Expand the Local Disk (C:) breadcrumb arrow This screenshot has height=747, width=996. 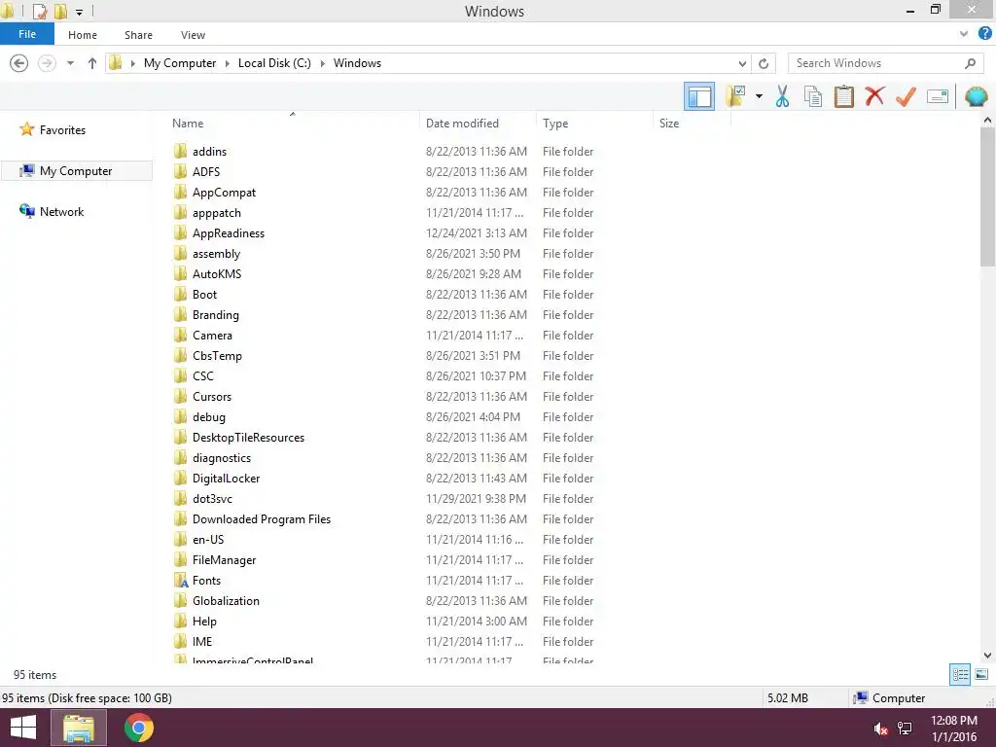coord(322,63)
